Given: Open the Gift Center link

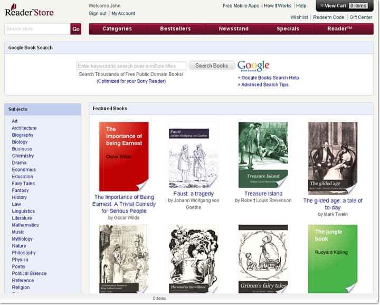Looking at the screenshot, I should coord(360,17).
